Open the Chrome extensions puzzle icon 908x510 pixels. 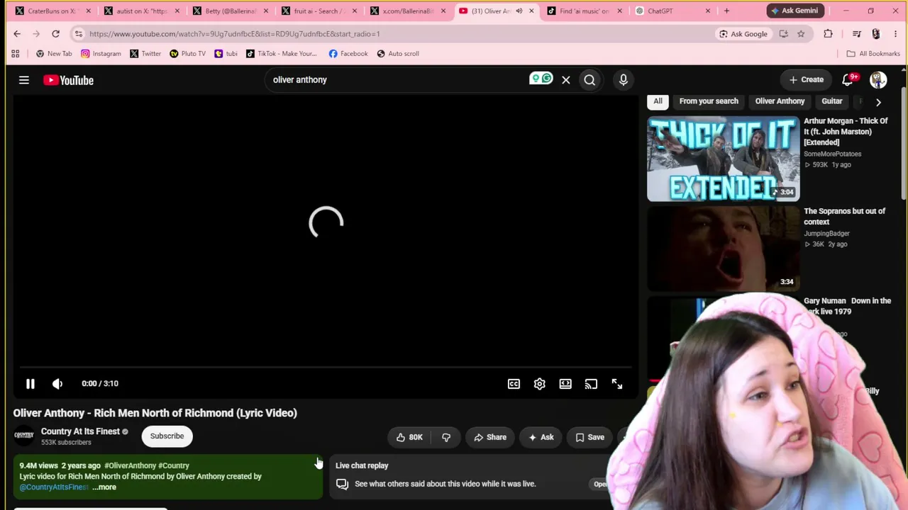(828, 34)
